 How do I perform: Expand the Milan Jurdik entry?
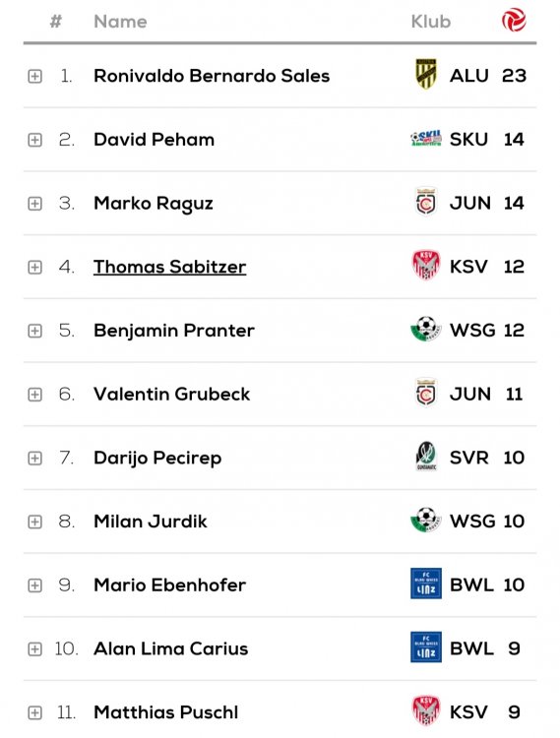34,522
